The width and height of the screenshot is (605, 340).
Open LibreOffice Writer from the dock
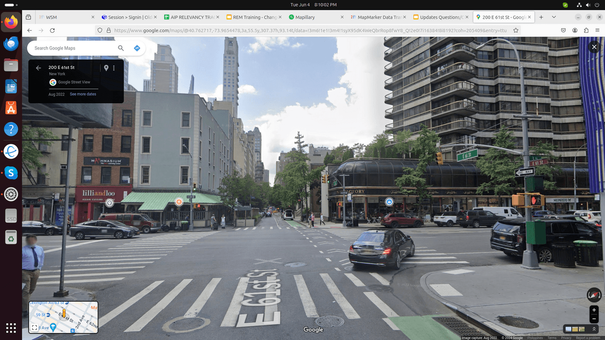(x=11, y=87)
